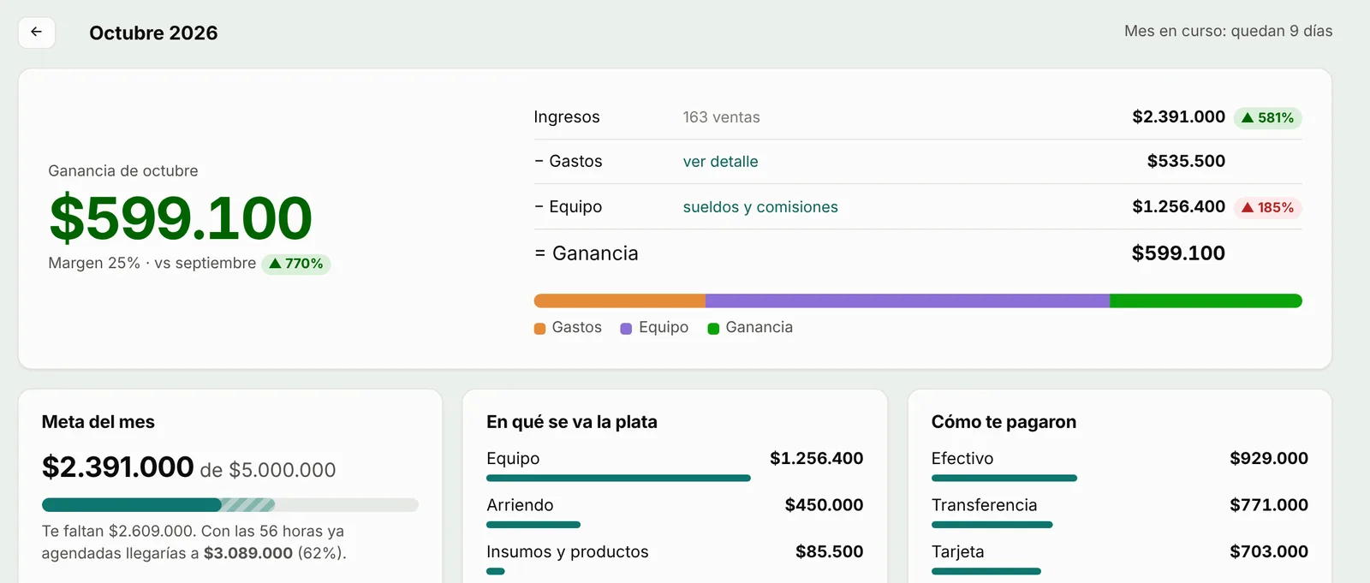Click the 185% Equipo increase badge
The image size is (1370, 583).
[1267, 208]
